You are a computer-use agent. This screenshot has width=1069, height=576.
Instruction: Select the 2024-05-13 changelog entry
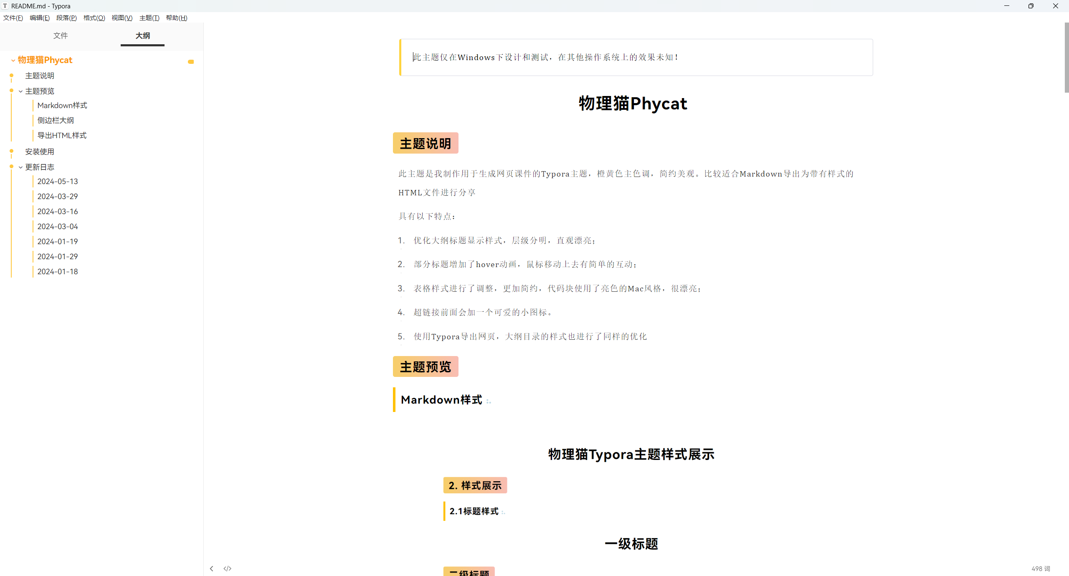[58, 182]
